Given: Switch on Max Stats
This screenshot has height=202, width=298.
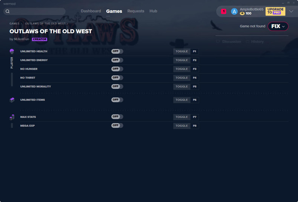Looking at the screenshot, I should pyautogui.click(x=117, y=117).
